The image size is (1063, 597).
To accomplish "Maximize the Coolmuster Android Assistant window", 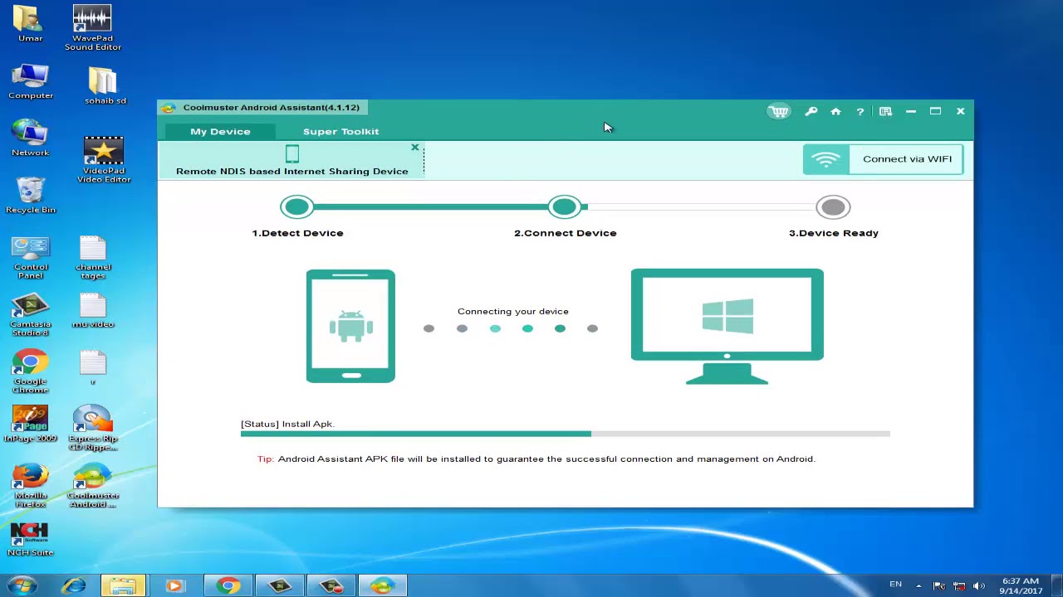I will tap(935, 112).
